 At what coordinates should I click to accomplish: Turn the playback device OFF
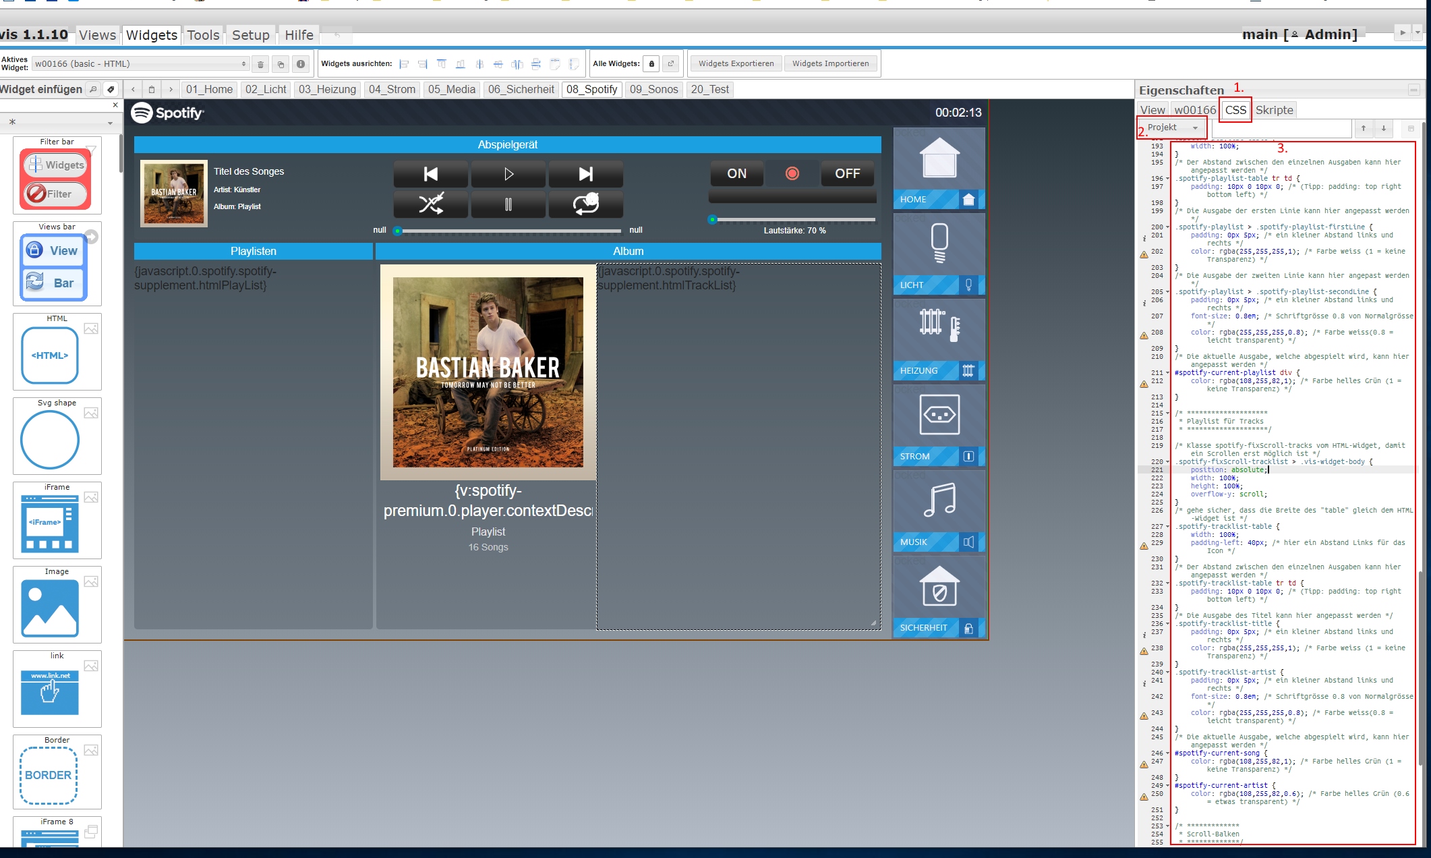(847, 173)
